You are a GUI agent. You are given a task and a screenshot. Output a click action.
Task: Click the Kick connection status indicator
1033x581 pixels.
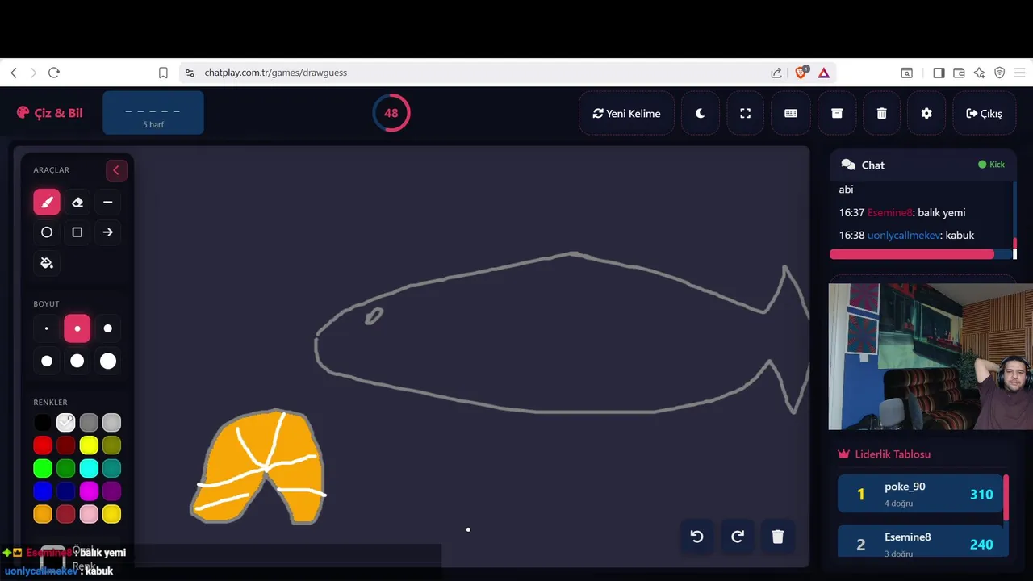point(992,165)
